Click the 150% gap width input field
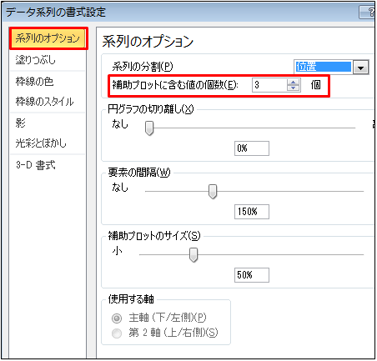Image resolution: width=377 pixels, height=361 pixels. coord(252,212)
